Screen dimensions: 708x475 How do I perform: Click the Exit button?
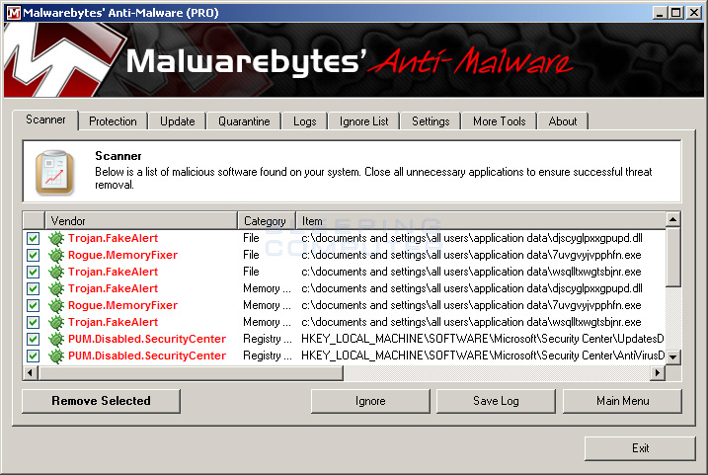click(640, 448)
